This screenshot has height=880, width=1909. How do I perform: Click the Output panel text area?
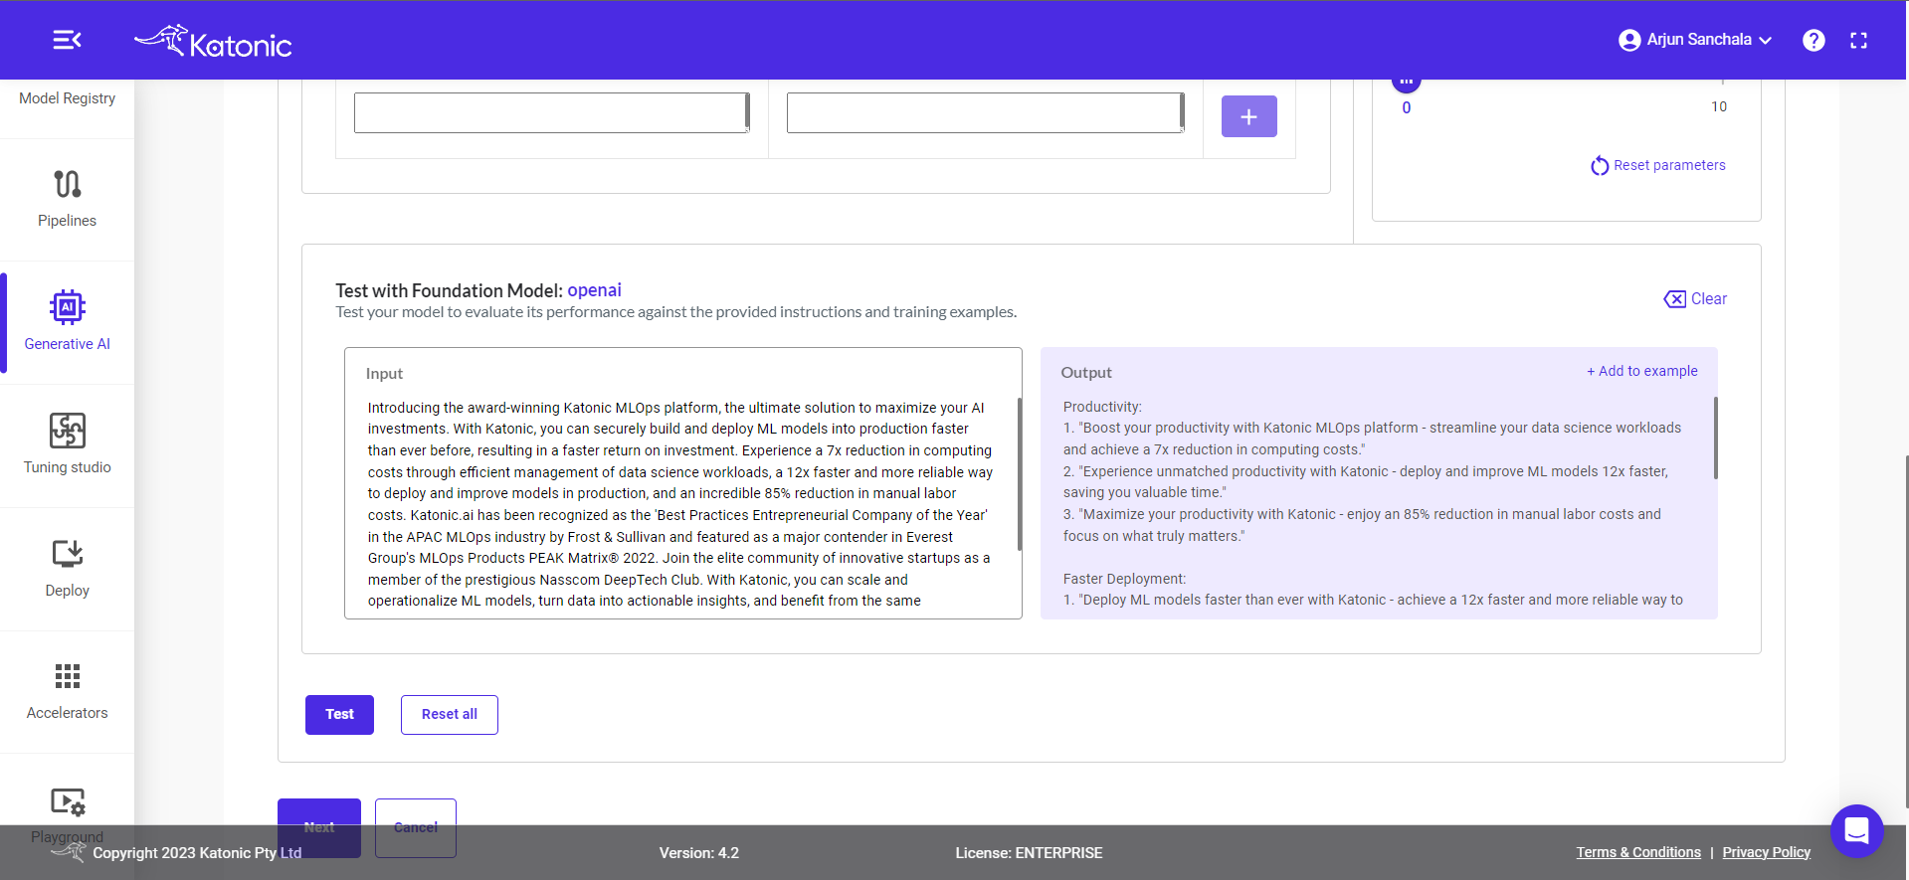point(1378,503)
